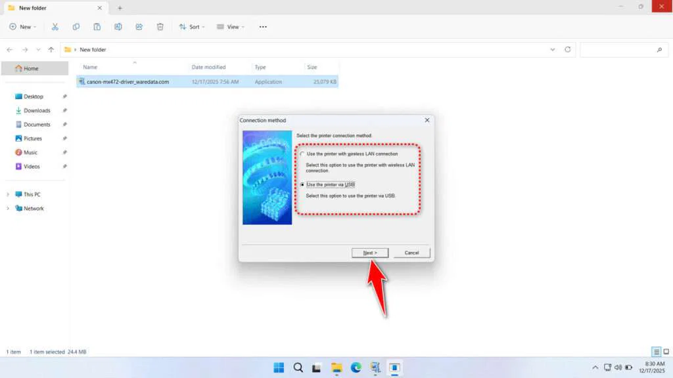Click inside the Explorer search box
This screenshot has width=673, height=378.
click(x=623, y=49)
